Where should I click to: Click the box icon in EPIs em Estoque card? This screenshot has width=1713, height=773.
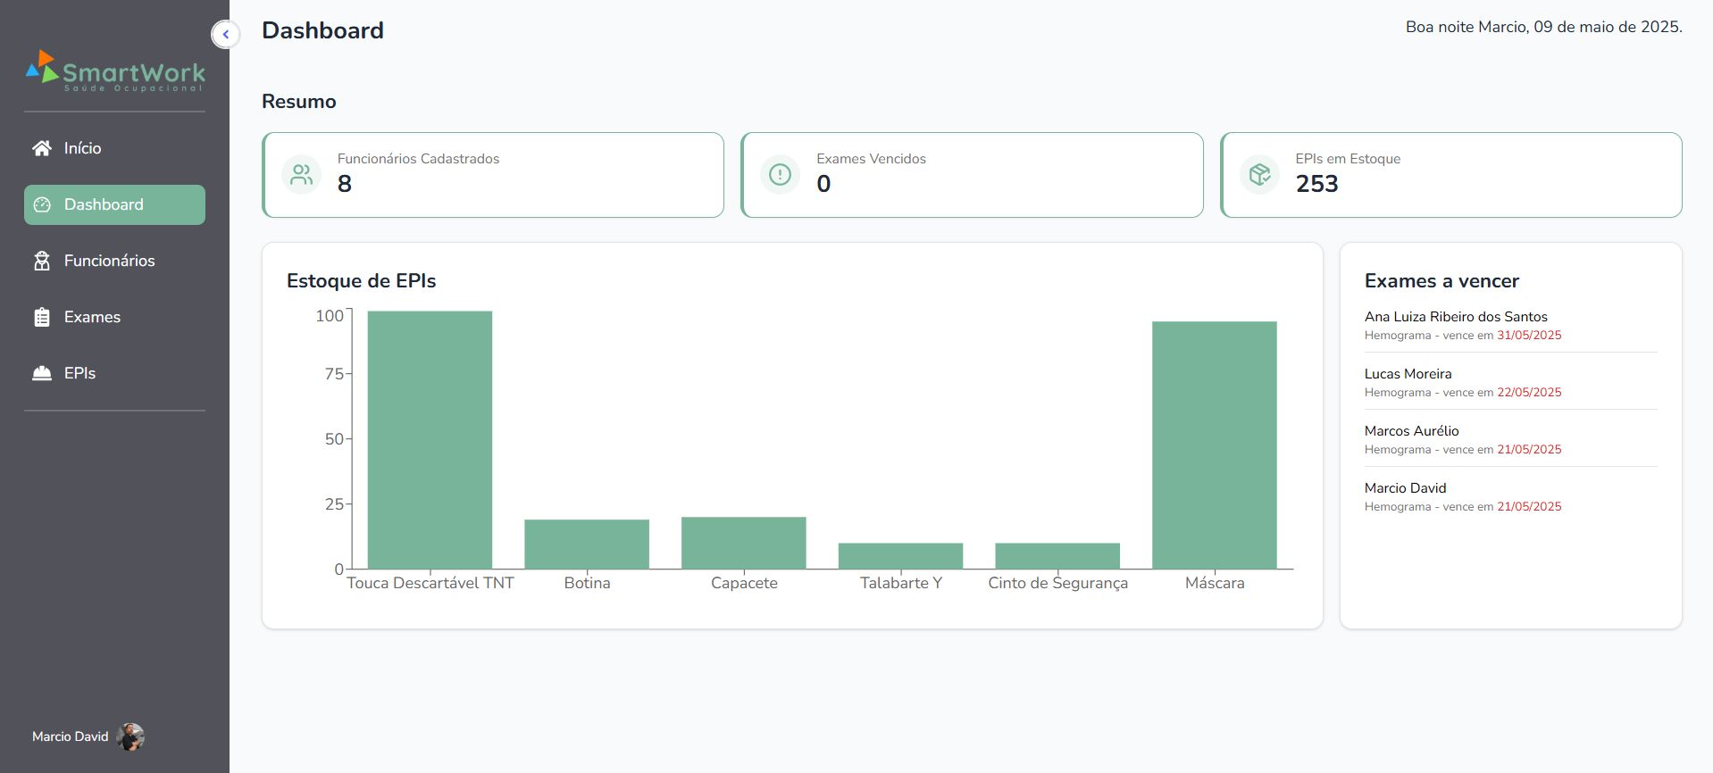[x=1259, y=174]
